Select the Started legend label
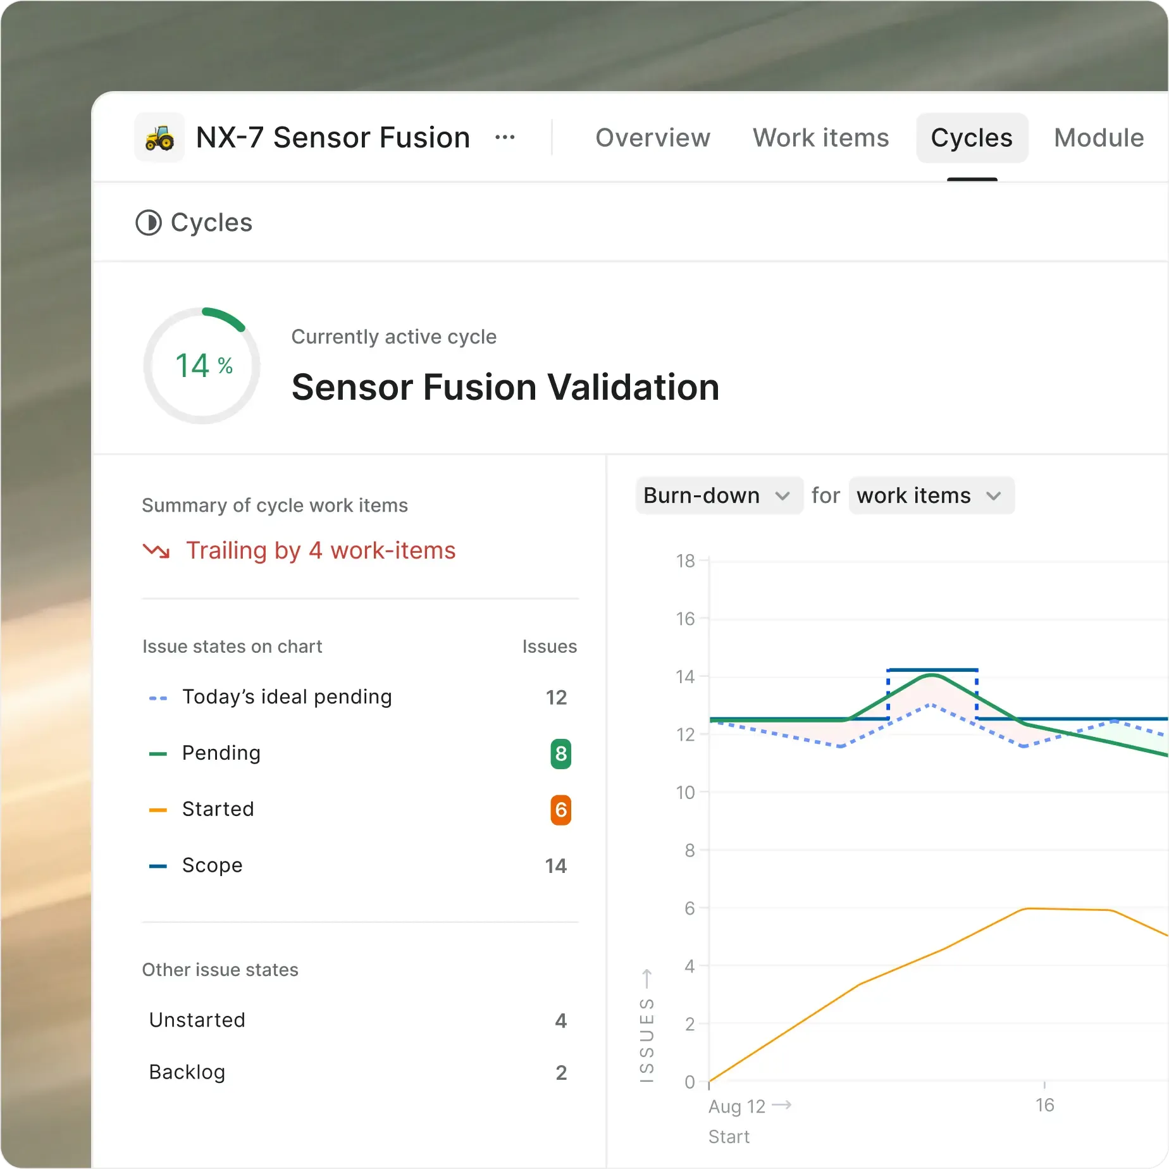Image resolution: width=1169 pixels, height=1169 pixels. [x=218, y=809]
